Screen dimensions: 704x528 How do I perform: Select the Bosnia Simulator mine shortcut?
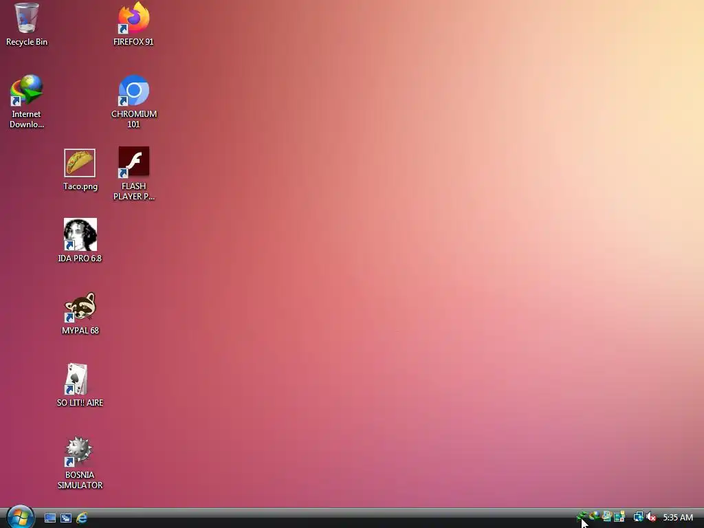click(x=80, y=463)
